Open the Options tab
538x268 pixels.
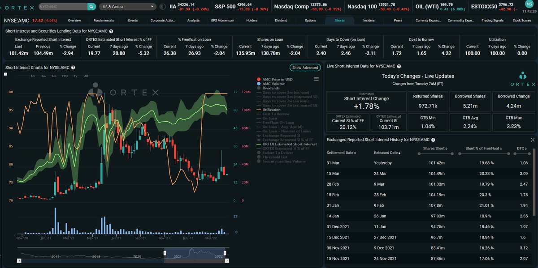tap(310, 21)
